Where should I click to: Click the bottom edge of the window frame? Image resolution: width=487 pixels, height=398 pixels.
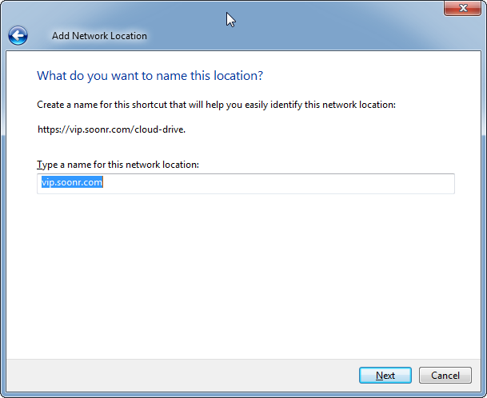point(240,395)
